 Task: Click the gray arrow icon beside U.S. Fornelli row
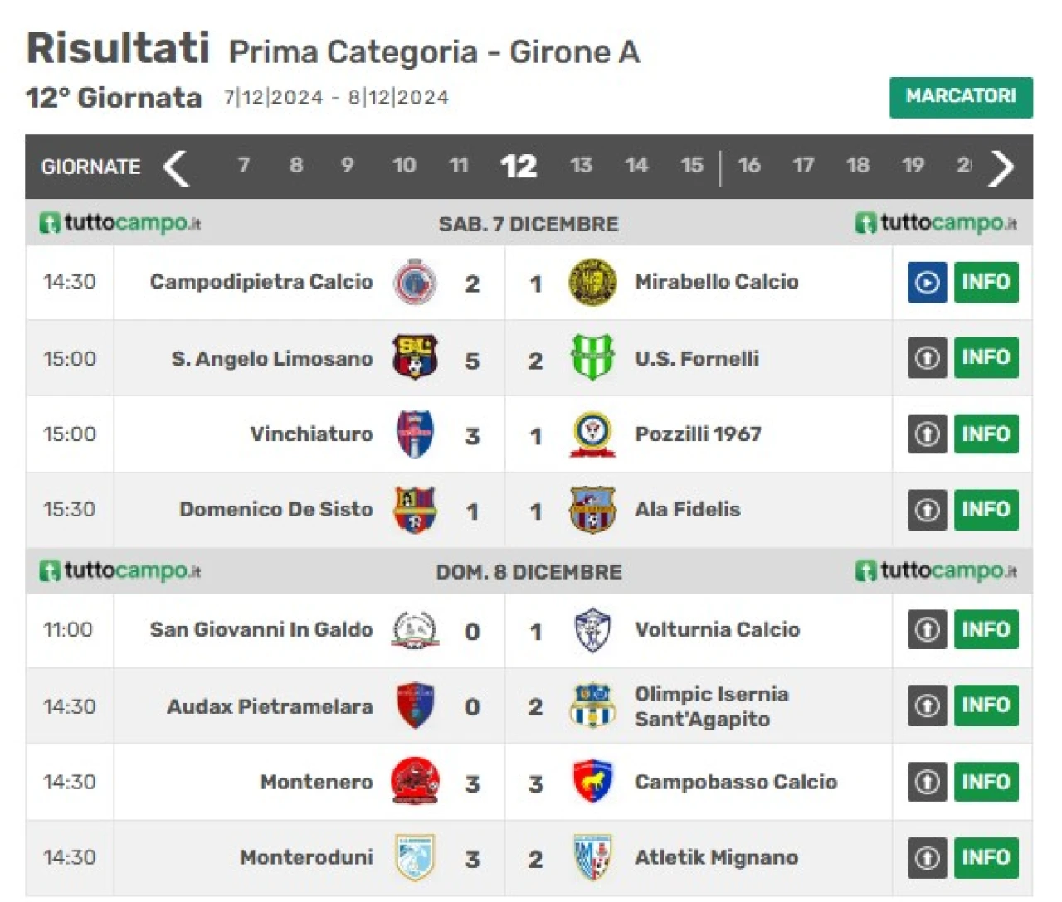(927, 358)
